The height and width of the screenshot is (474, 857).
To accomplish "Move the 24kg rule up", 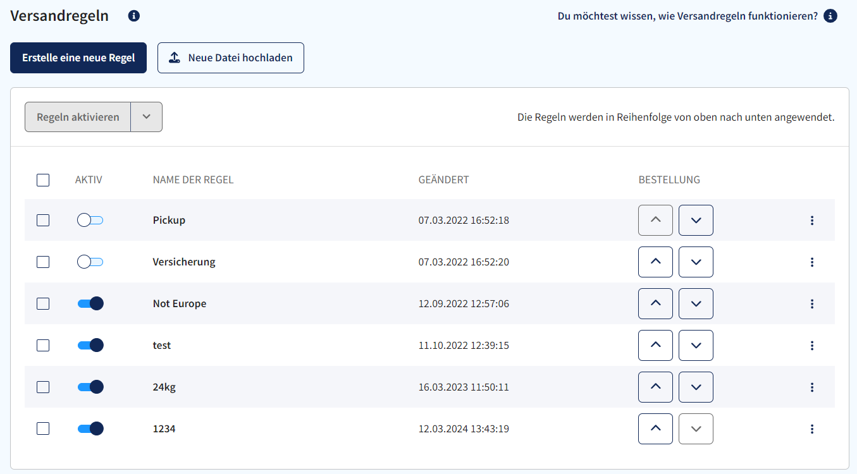I will point(656,387).
